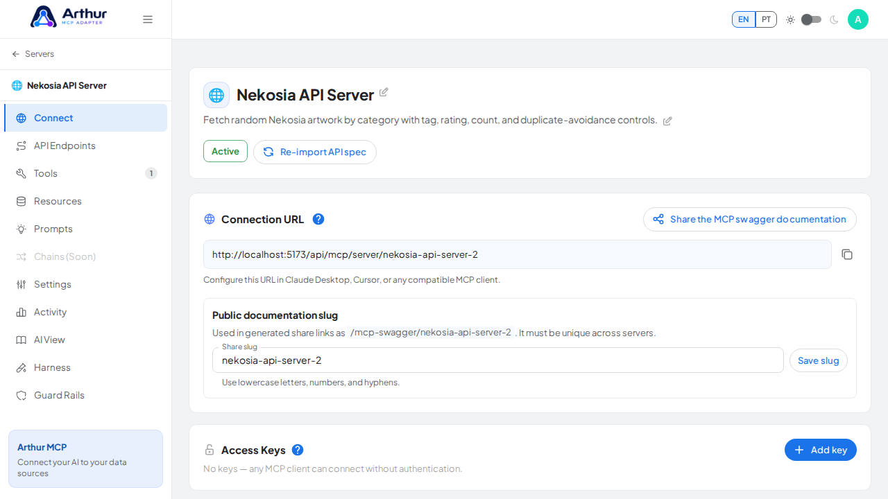Edit the server description pencil icon
888x499 pixels.
(x=667, y=121)
